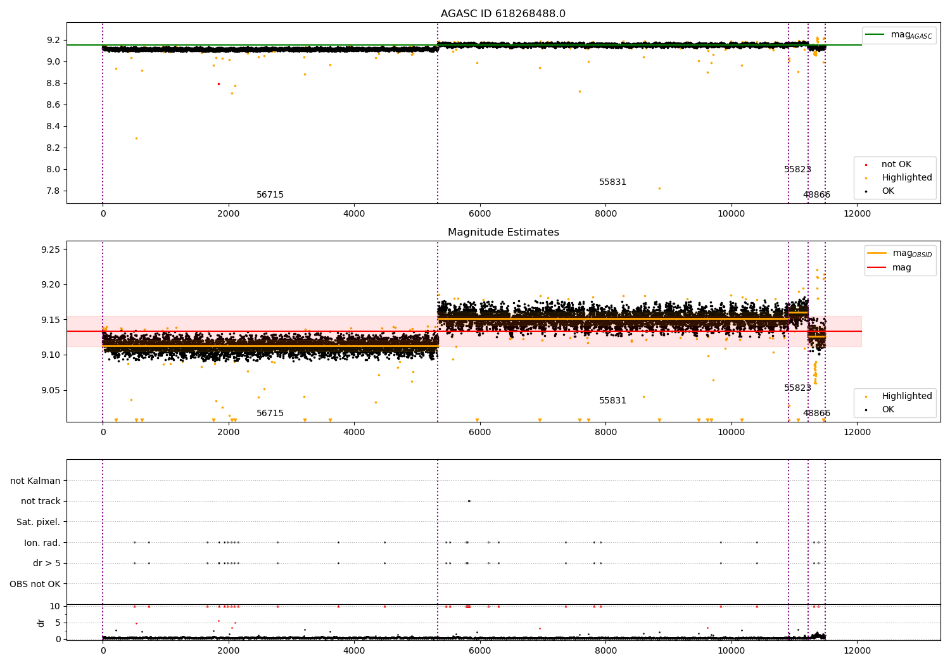The width and height of the screenshot is (950, 665).
Task: Click the '55831' annotation in the middle plot
Action: pos(612,401)
